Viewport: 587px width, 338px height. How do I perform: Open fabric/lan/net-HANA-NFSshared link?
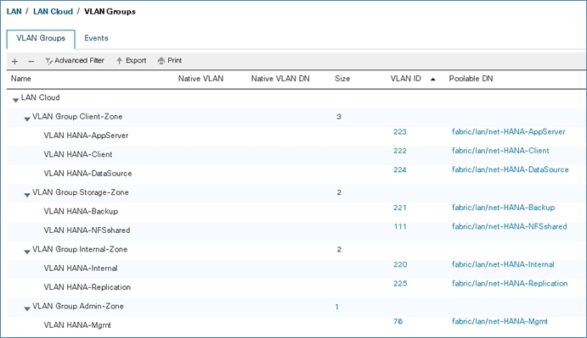pos(510,227)
